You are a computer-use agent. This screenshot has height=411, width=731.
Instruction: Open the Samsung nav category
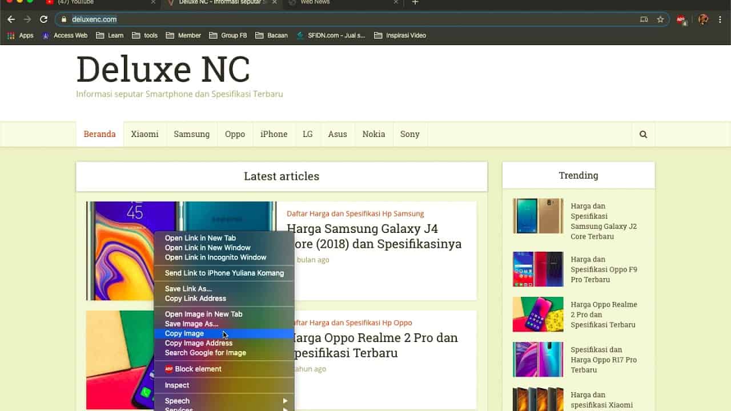pos(192,134)
